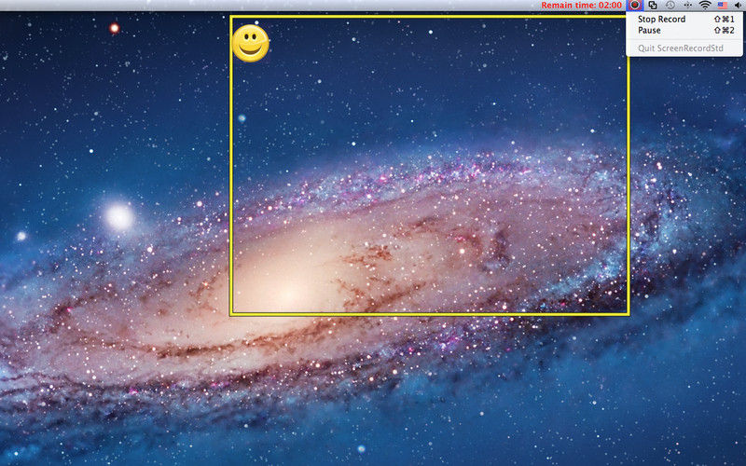Click the yellow smiley face icon
Viewport: 746px width, 466px height.
250,43
